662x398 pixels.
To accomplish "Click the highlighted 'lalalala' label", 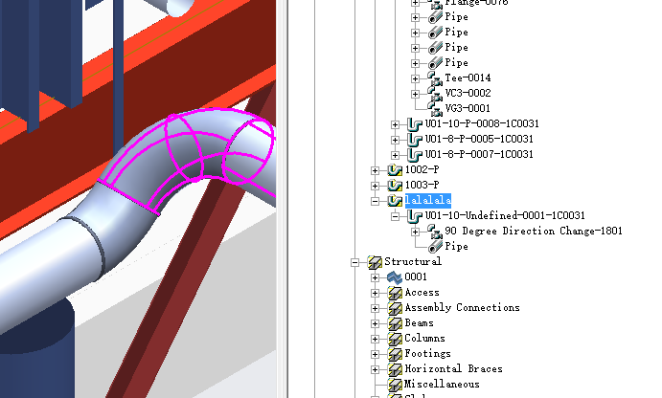I will [x=428, y=200].
